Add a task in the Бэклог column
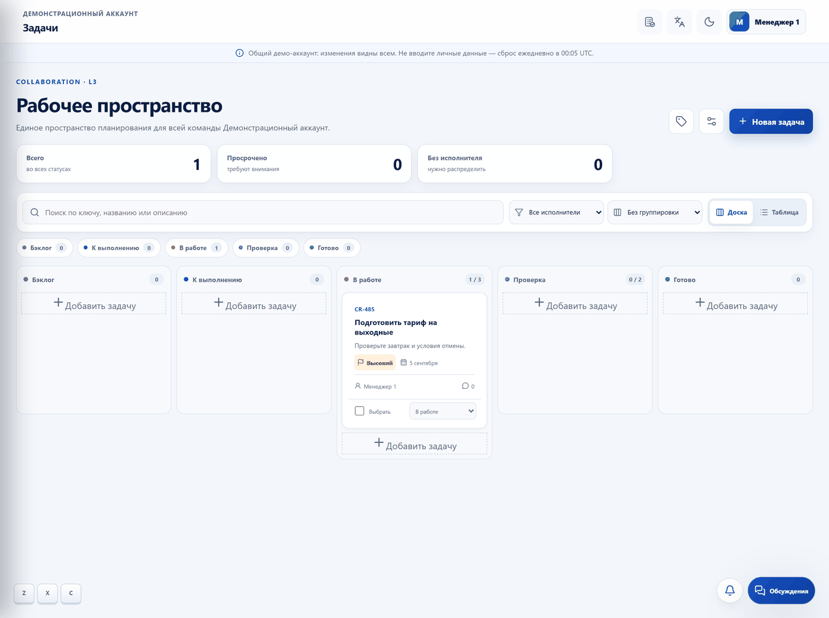 94,304
